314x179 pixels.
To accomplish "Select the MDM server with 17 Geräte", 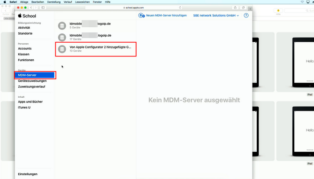I will tap(96, 37).
